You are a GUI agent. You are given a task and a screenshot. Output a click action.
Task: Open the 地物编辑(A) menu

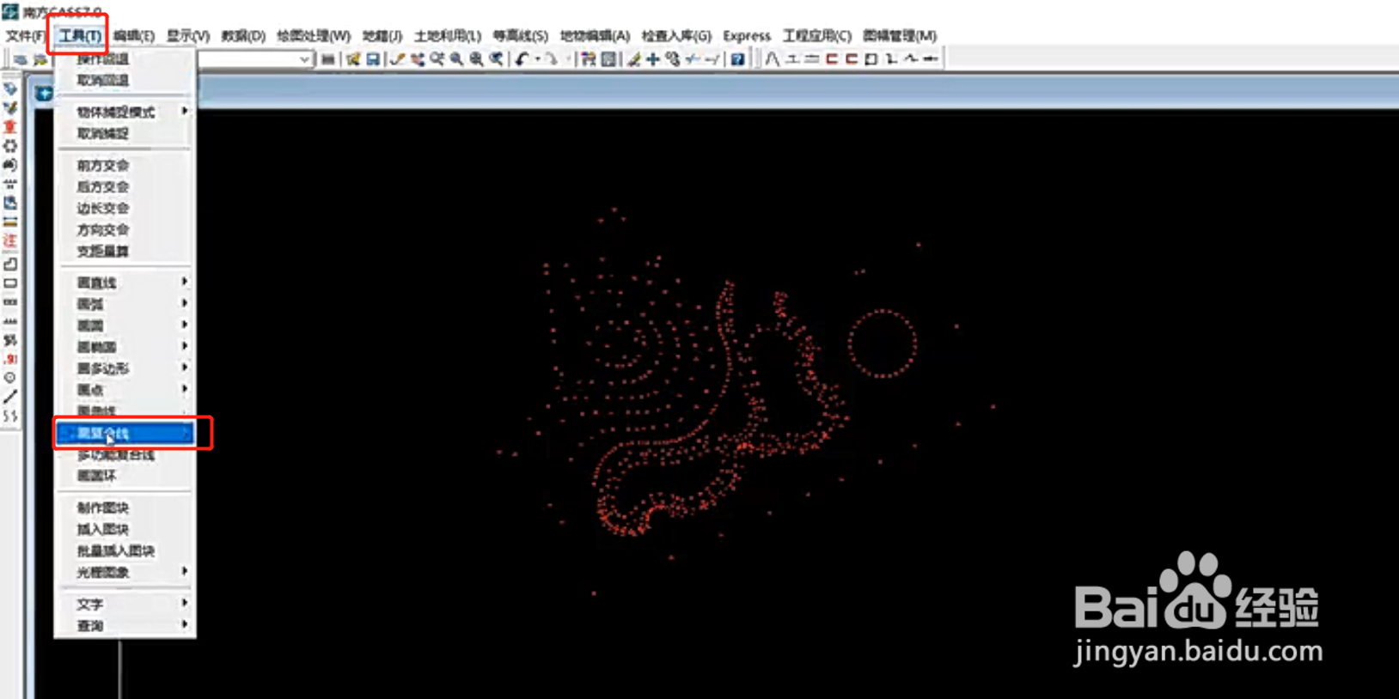coord(595,36)
